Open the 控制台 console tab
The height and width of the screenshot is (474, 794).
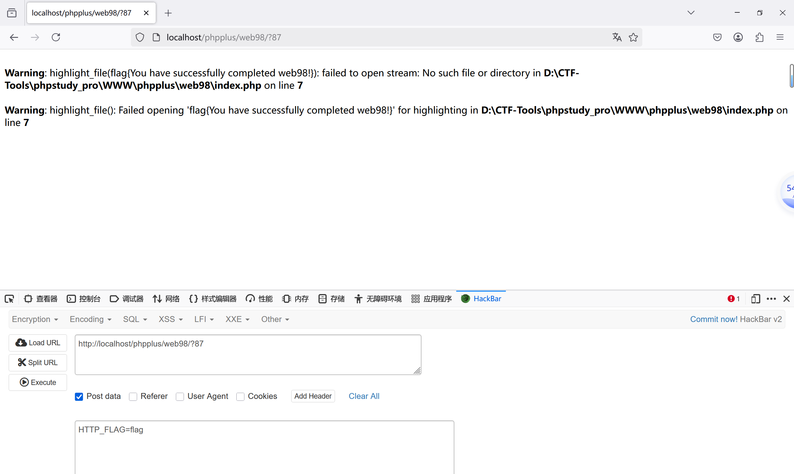pyautogui.click(x=84, y=299)
